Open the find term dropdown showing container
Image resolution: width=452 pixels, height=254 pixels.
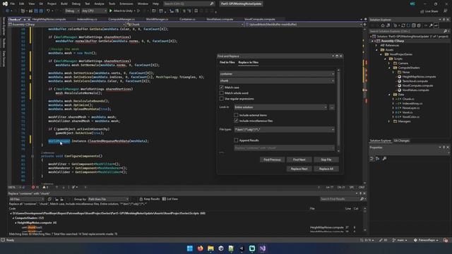tap(333, 74)
